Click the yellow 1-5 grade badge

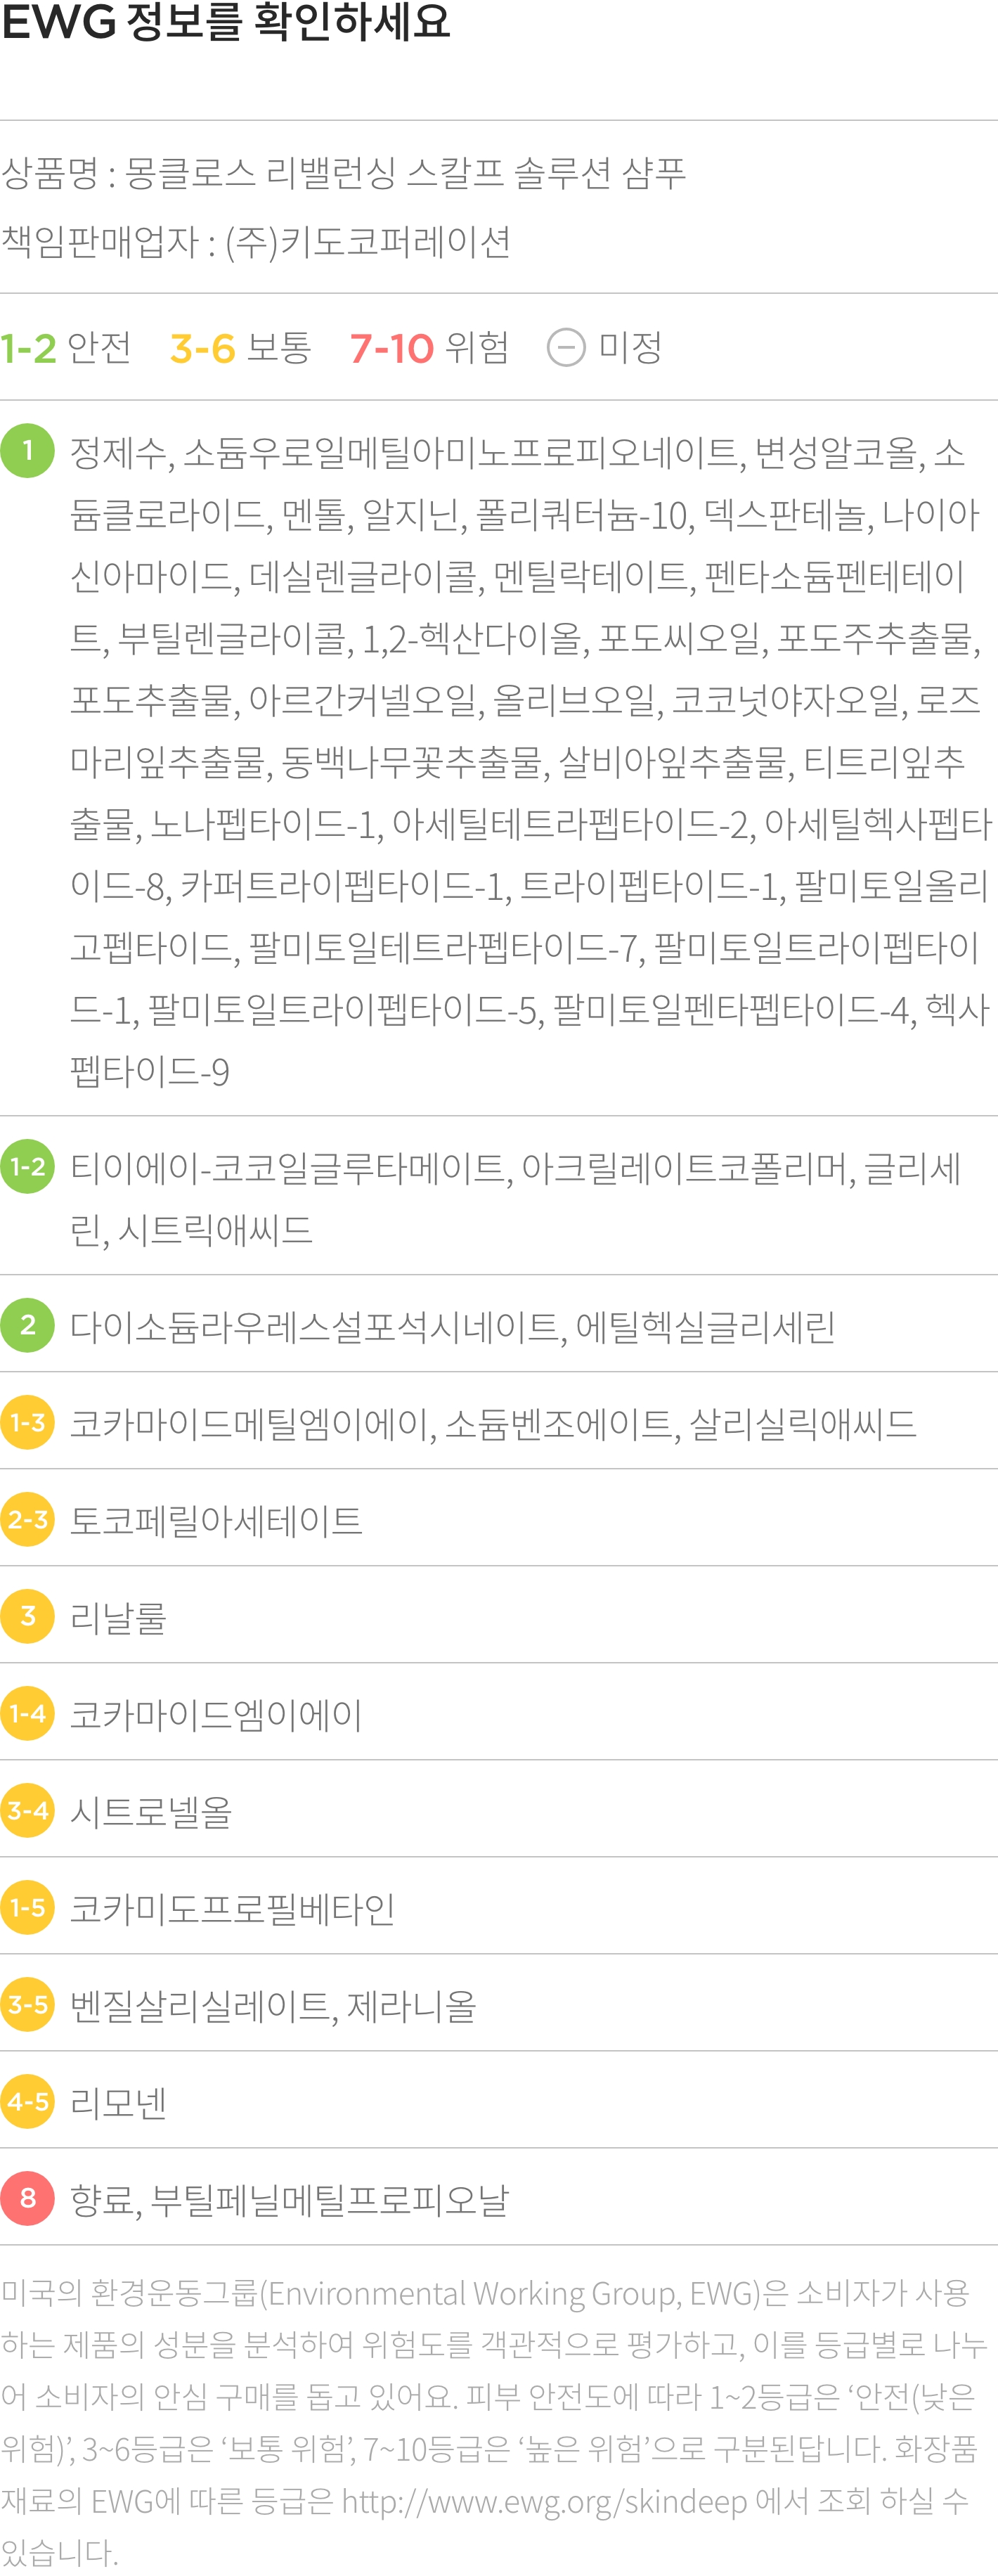pos(27,1907)
